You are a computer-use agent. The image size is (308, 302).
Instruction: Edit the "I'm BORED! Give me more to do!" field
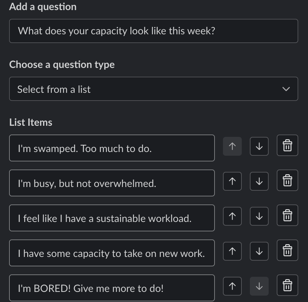coord(112,288)
